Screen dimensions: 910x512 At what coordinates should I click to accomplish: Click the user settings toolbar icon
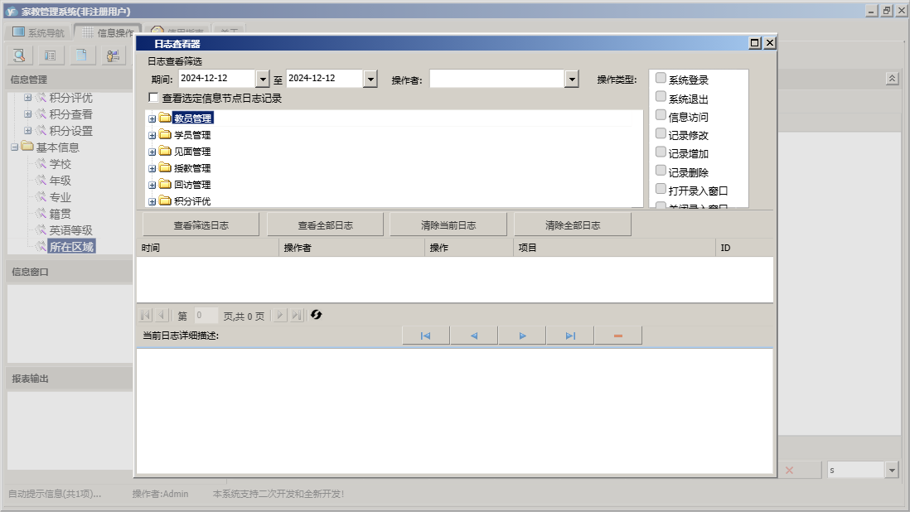113,56
